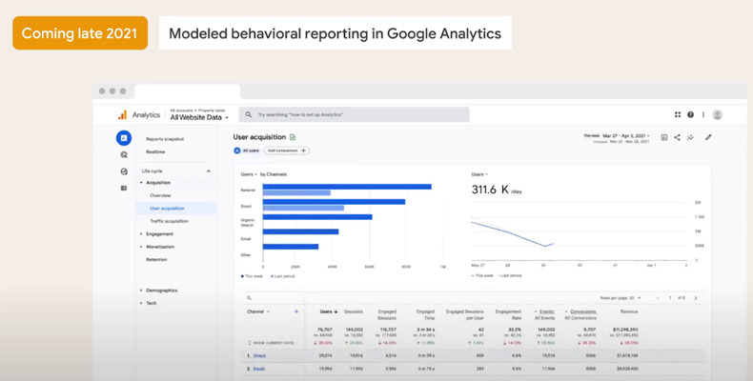This screenshot has height=381, width=753.
Task: Open the Conversions All Conversions dropdown
Action: click(x=580, y=314)
